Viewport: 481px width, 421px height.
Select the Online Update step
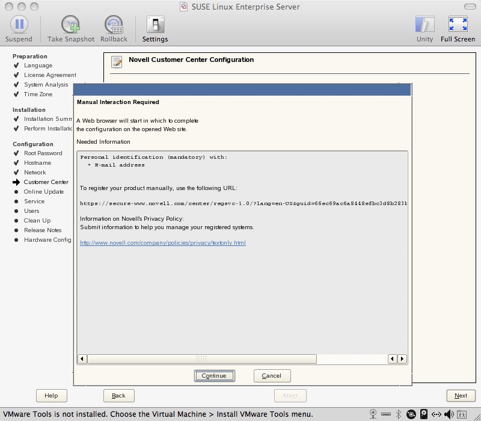43,191
